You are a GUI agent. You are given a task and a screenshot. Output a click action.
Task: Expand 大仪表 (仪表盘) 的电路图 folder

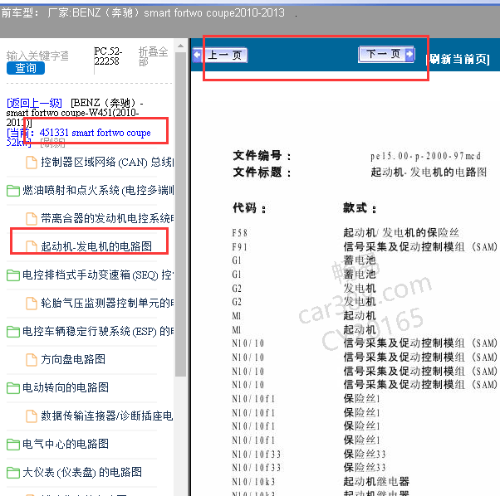82,472
